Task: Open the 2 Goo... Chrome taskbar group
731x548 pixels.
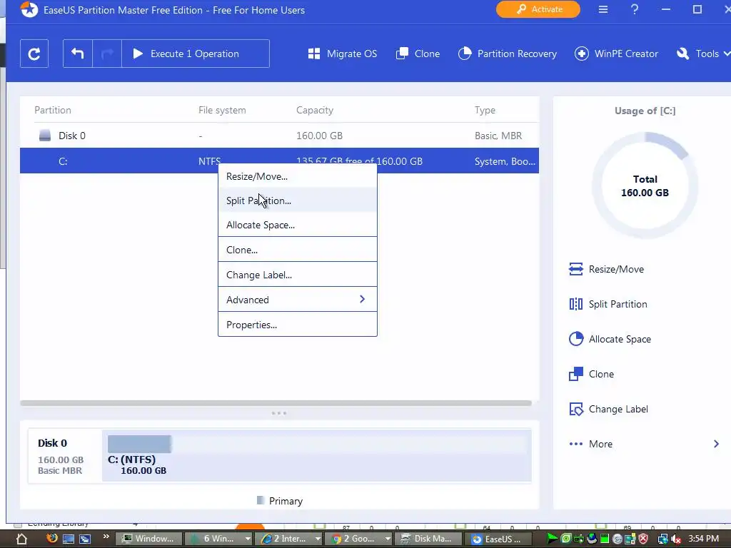Action: 358,539
